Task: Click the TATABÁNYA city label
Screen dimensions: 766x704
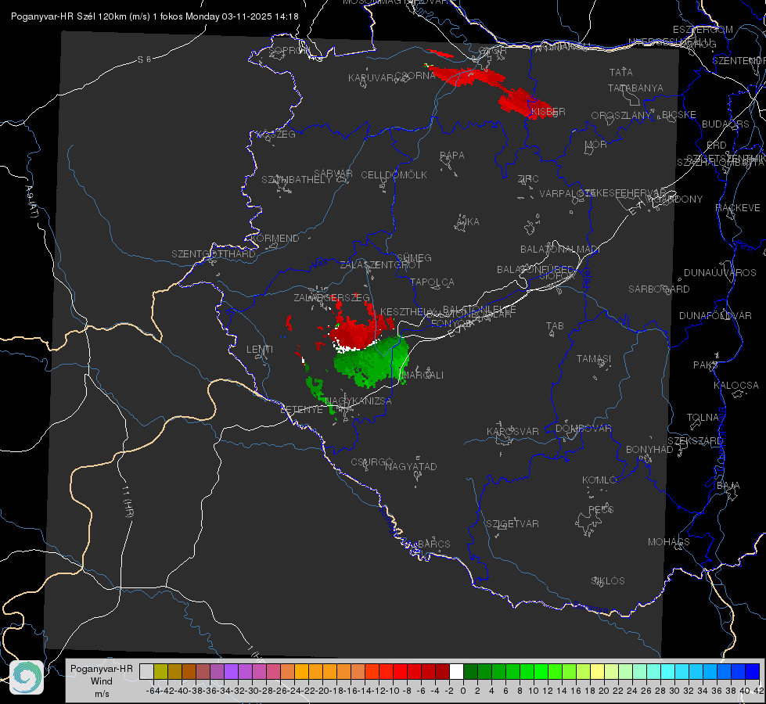Action: [x=635, y=88]
